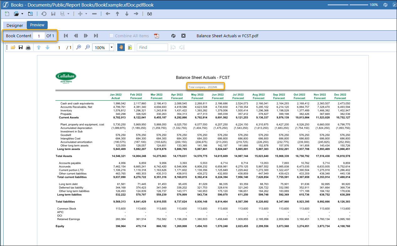Viewport: 397px width, 246px height.
Task: Click the red PDF export icon
Action: (157, 36)
